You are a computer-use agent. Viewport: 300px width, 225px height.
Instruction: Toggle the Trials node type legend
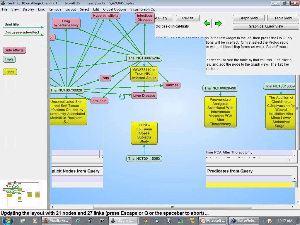click(x=9, y=59)
